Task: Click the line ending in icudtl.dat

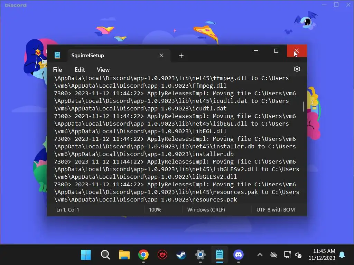Action: 140,108
